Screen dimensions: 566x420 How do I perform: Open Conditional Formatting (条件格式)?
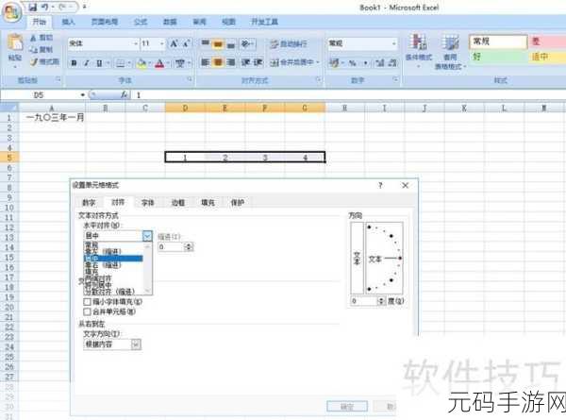(x=418, y=51)
